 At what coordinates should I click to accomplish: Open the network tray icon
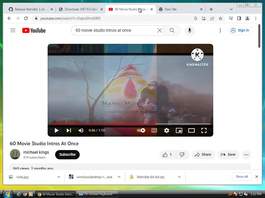241,194
